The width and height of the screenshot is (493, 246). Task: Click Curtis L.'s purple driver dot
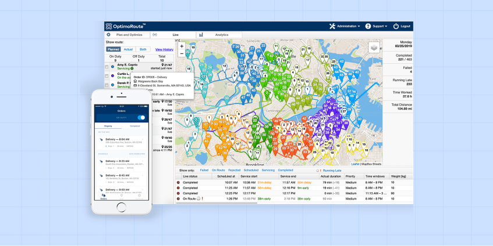[112, 75]
